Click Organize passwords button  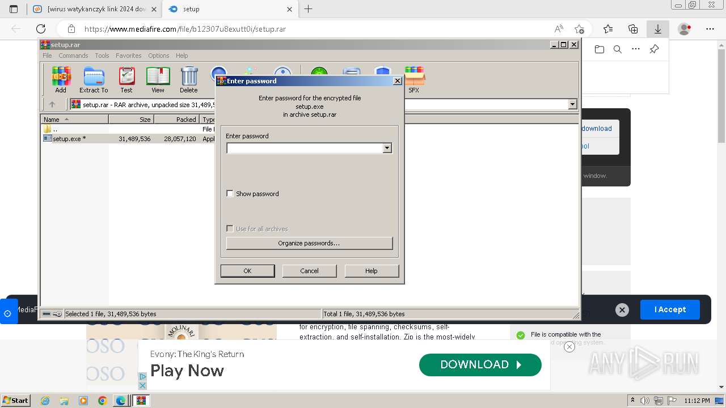point(309,243)
